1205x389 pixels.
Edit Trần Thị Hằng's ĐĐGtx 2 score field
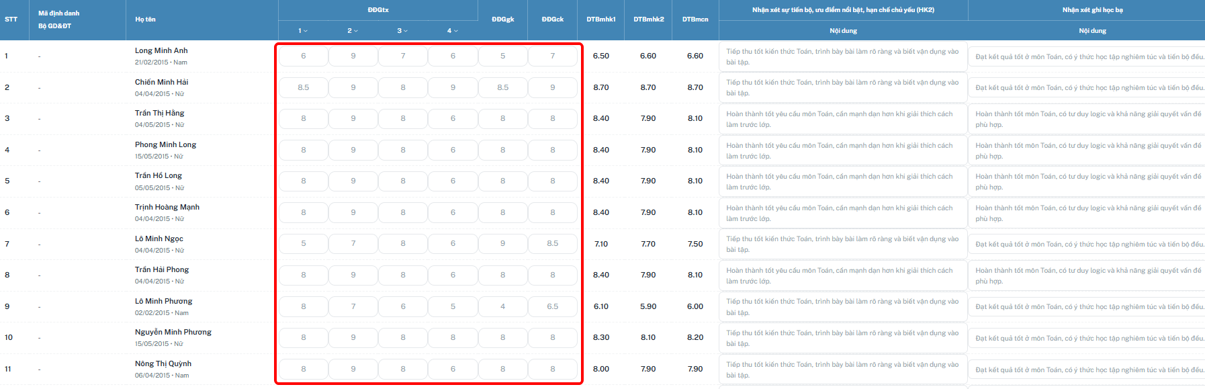(353, 118)
